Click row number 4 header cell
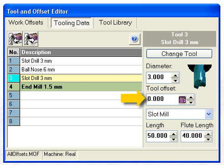 coord(14,87)
